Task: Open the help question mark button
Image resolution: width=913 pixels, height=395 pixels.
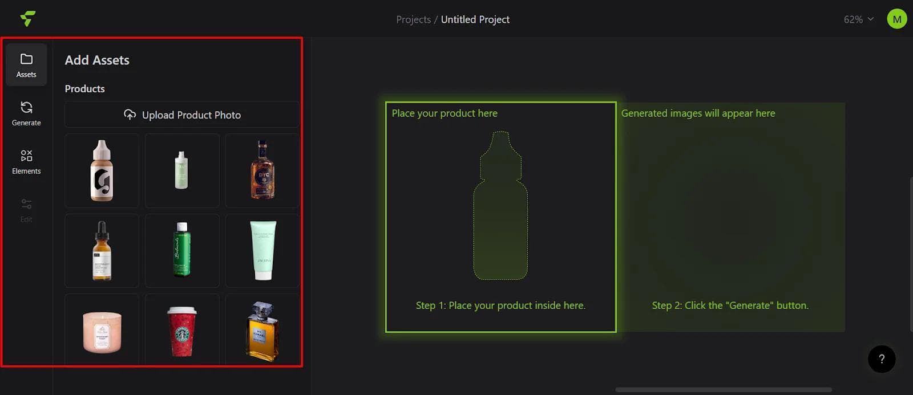Action: [881, 359]
